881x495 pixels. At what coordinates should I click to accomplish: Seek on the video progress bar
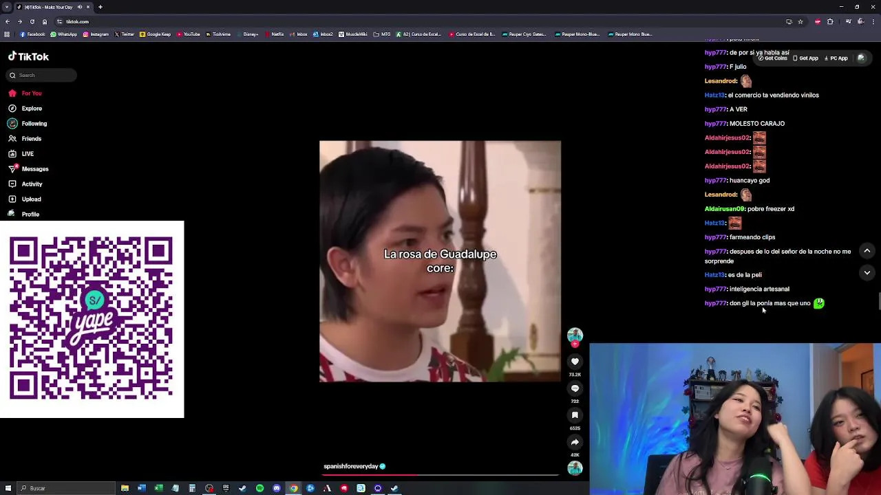tap(440, 474)
